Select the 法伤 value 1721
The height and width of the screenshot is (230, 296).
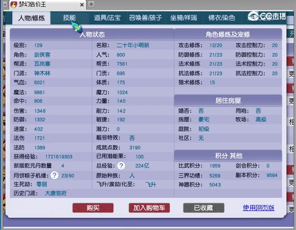39,138
